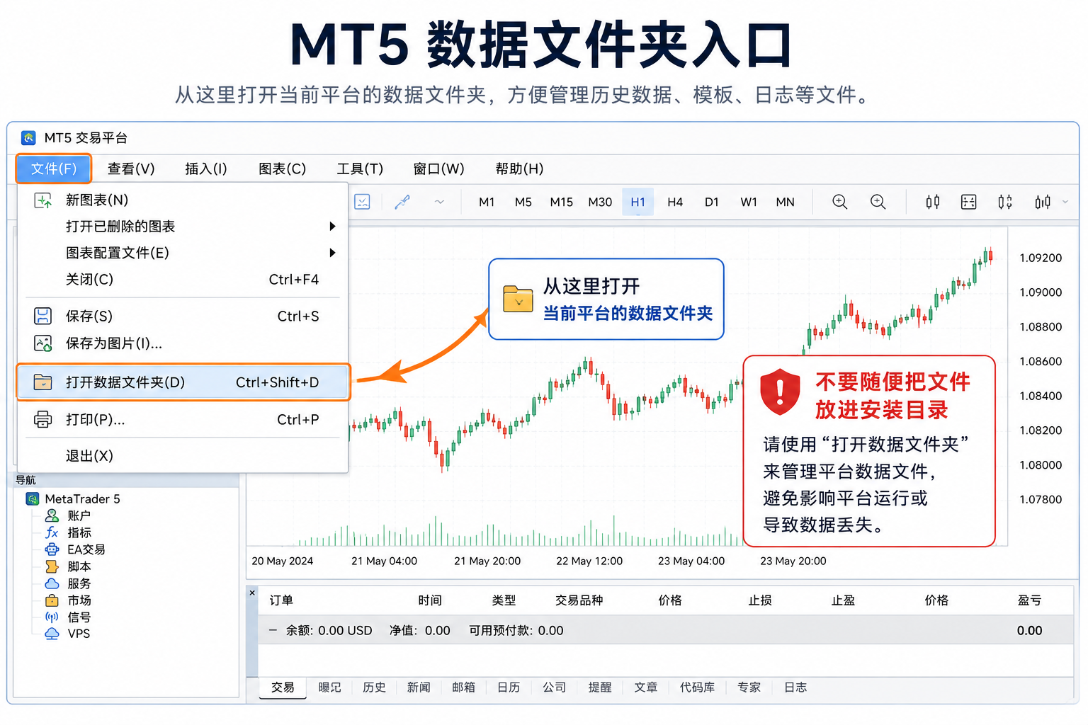This screenshot has height=725, width=1088.
Task: Open the 文件(F) menu
Action: (54, 169)
